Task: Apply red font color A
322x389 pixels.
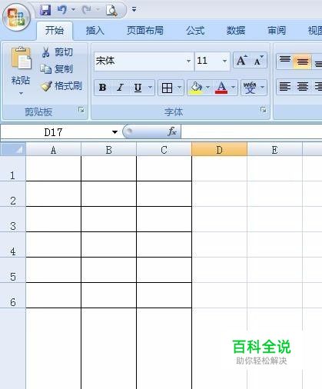Action: point(221,88)
